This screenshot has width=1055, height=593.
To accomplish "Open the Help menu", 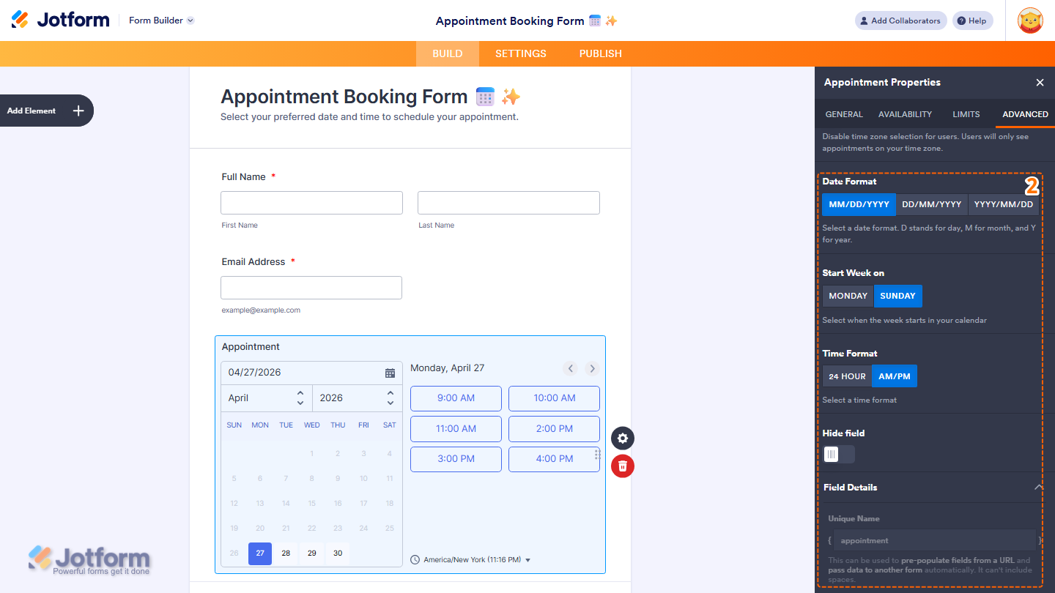I will (972, 20).
